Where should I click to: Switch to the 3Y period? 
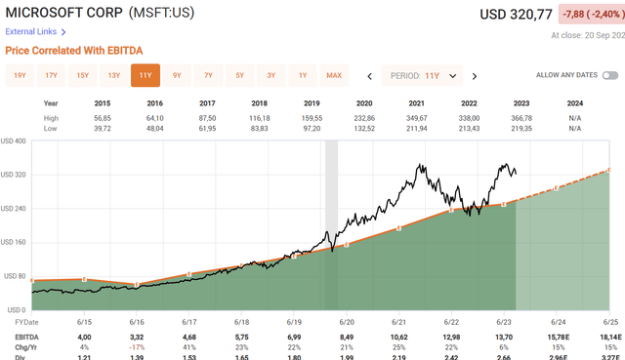[x=271, y=75]
